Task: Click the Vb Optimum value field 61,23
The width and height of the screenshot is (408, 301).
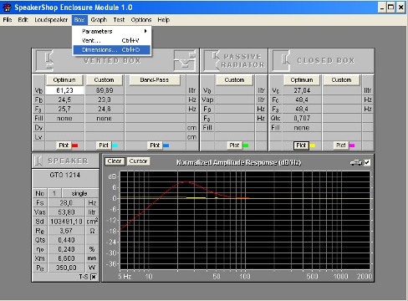Action: 64,90
